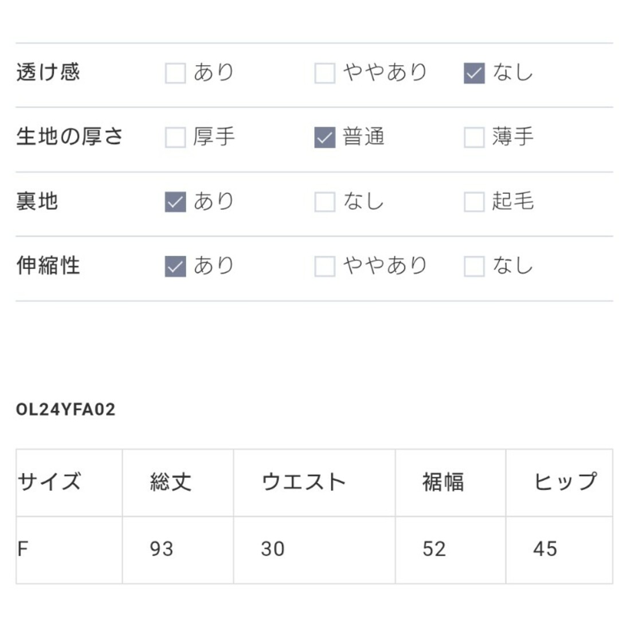Viewport: 619px width, 619px height.
Task: Click the 総丈 value 93 cell
Action: pos(178,550)
